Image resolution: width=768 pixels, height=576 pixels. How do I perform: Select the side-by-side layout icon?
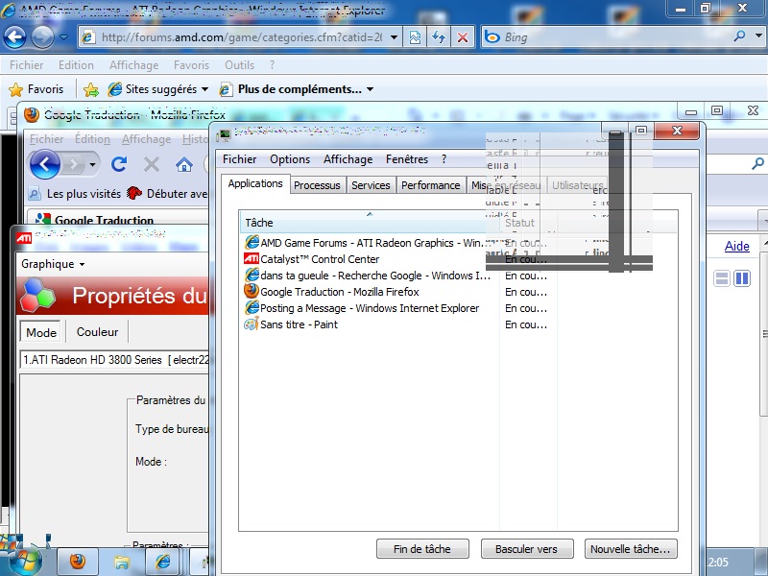pyautogui.click(x=742, y=278)
